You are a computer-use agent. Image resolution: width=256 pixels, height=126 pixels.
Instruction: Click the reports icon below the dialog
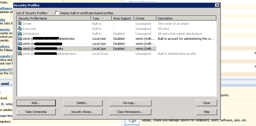[x=132, y=122]
